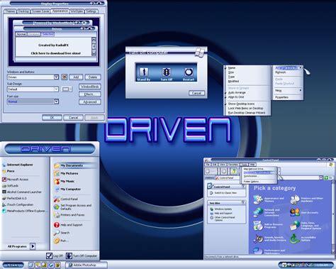The height and width of the screenshot is (269, 336).
Task: Open My Pictures in the Start menu
Action: click(x=66, y=173)
